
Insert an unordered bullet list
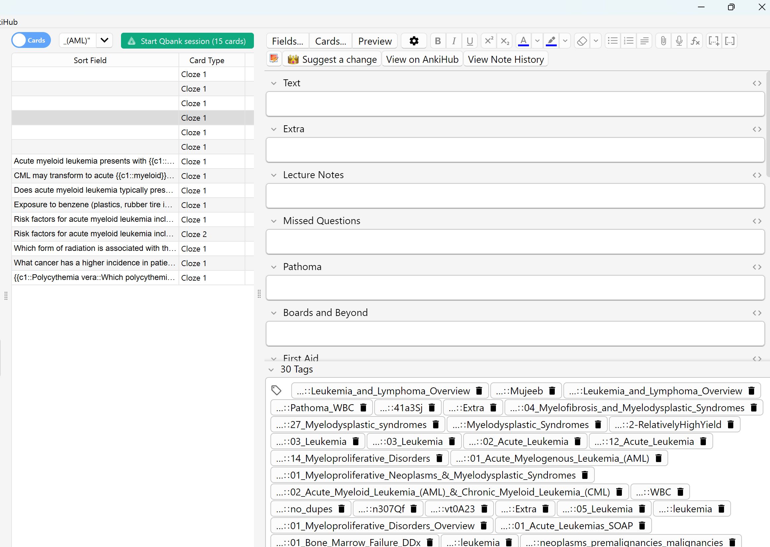click(x=612, y=41)
